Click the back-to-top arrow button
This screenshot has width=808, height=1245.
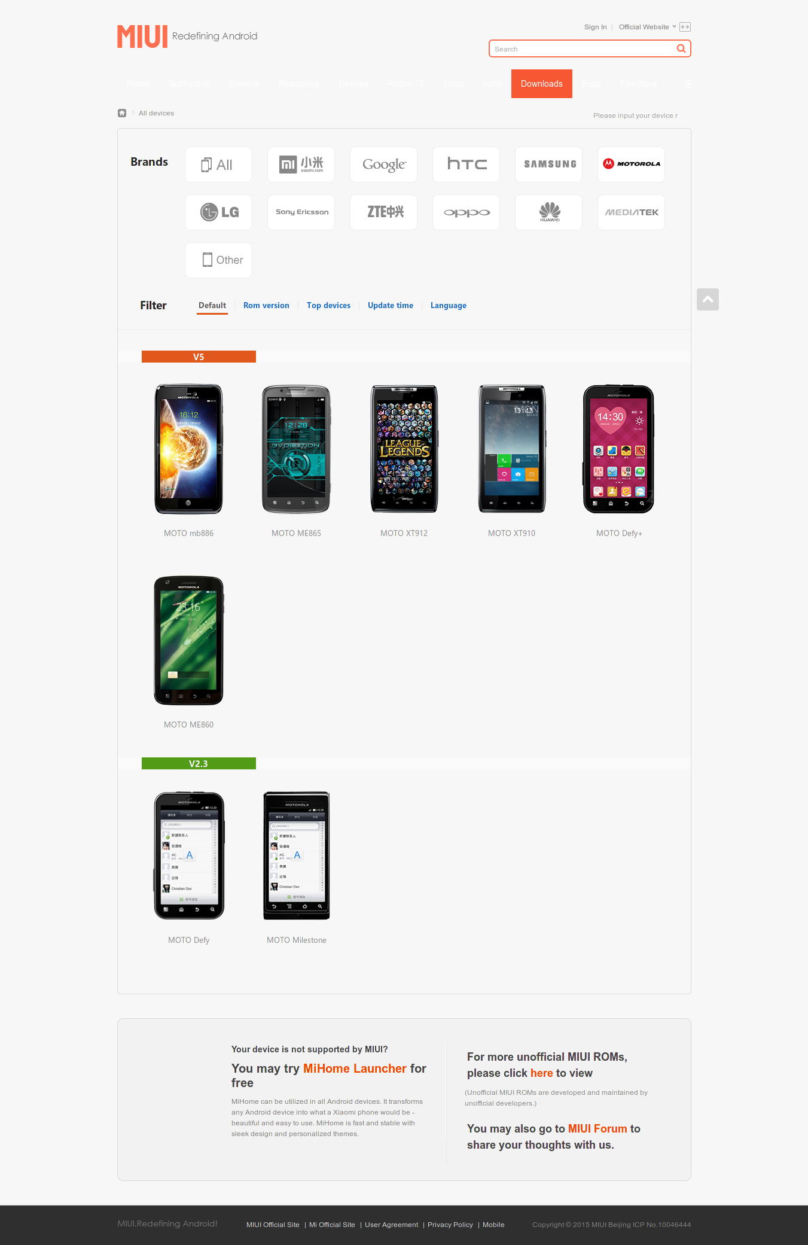pos(708,299)
